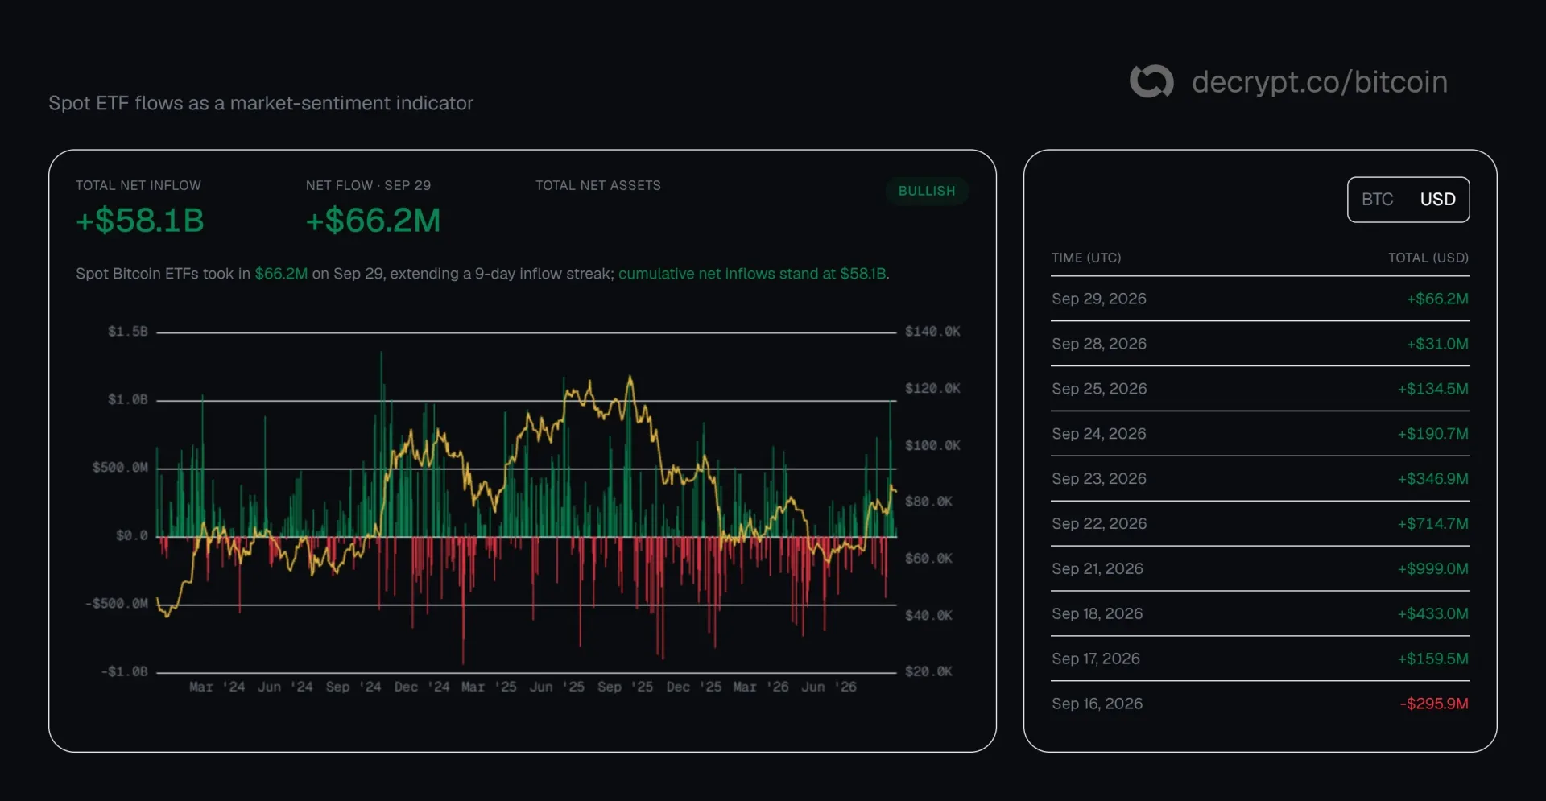Click the $140.0K right price axis label

click(932, 332)
